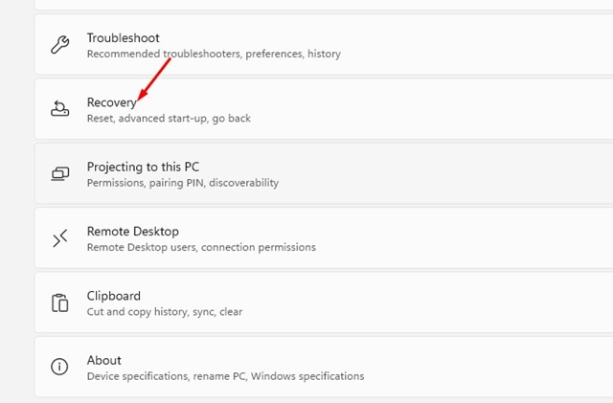Click the Recovery reset icon
This screenshot has width=613, height=403.
tap(59, 109)
